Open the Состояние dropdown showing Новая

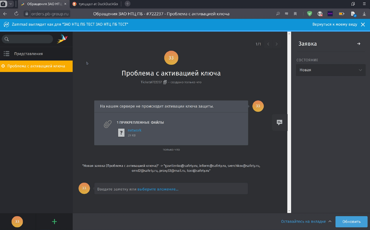pyautogui.click(x=331, y=70)
